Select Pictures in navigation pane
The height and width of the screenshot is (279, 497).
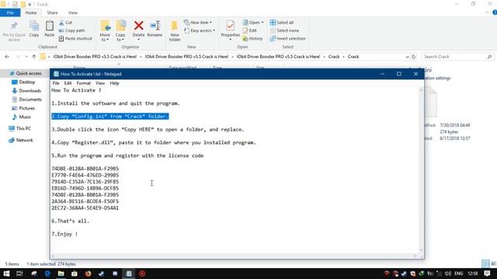[x=23, y=108]
